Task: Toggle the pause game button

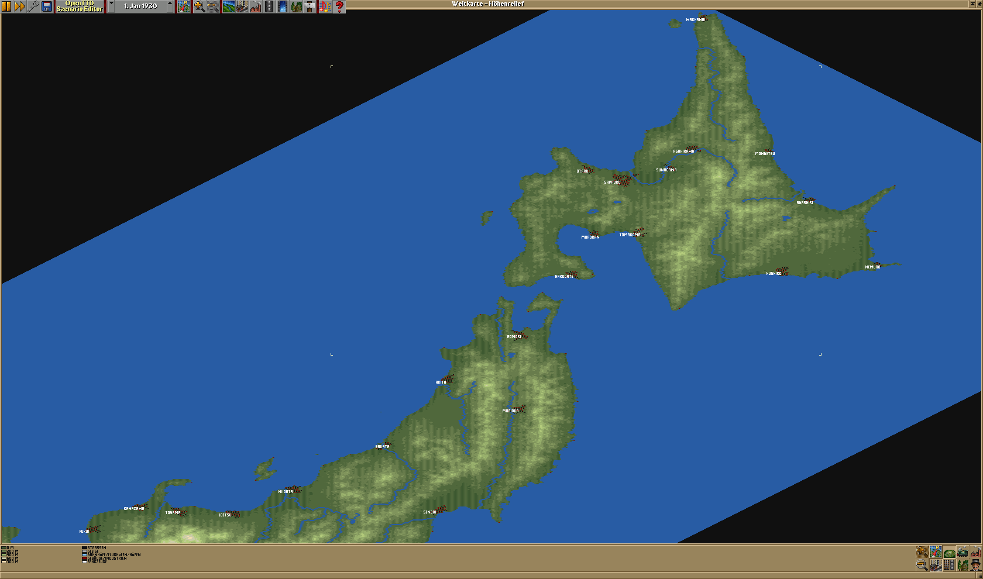Action: pos(6,6)
